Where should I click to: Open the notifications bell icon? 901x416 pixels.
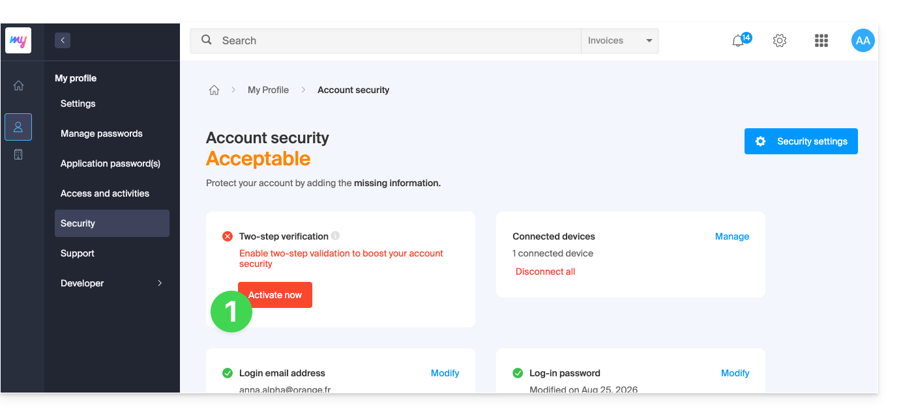coord(739,40)
